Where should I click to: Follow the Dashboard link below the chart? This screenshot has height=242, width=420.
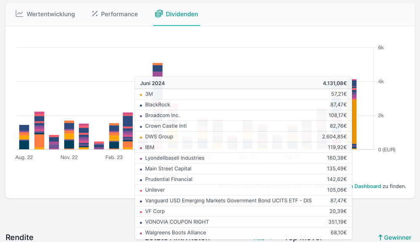[367, 186]
